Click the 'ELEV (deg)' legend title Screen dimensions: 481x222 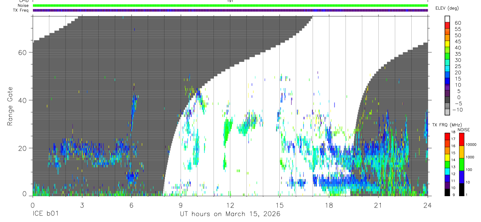tap(447, 8)
